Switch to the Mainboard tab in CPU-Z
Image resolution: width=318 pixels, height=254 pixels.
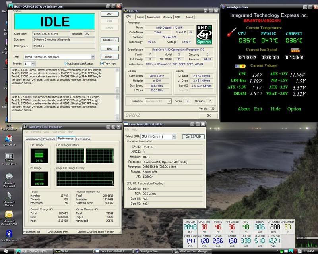[153, 17]
